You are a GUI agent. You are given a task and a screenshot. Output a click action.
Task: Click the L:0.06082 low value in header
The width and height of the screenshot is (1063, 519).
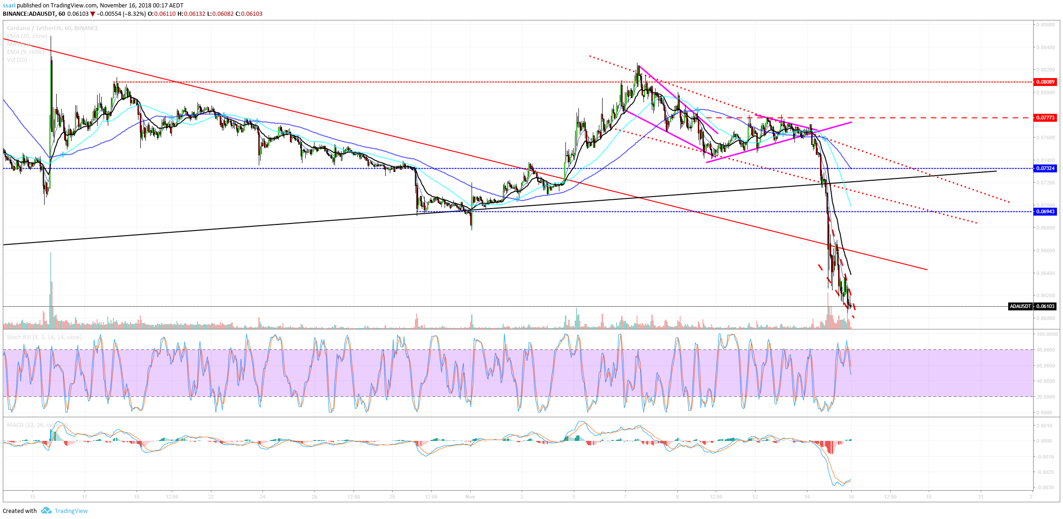(x=221, y=13)
